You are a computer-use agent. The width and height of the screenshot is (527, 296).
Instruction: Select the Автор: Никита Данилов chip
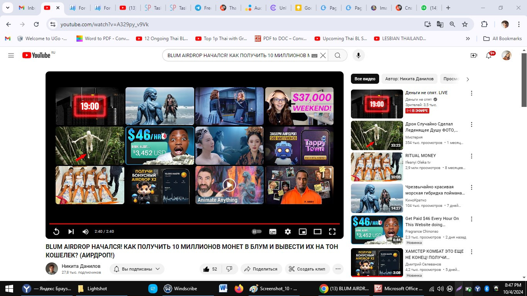point(409,79)
